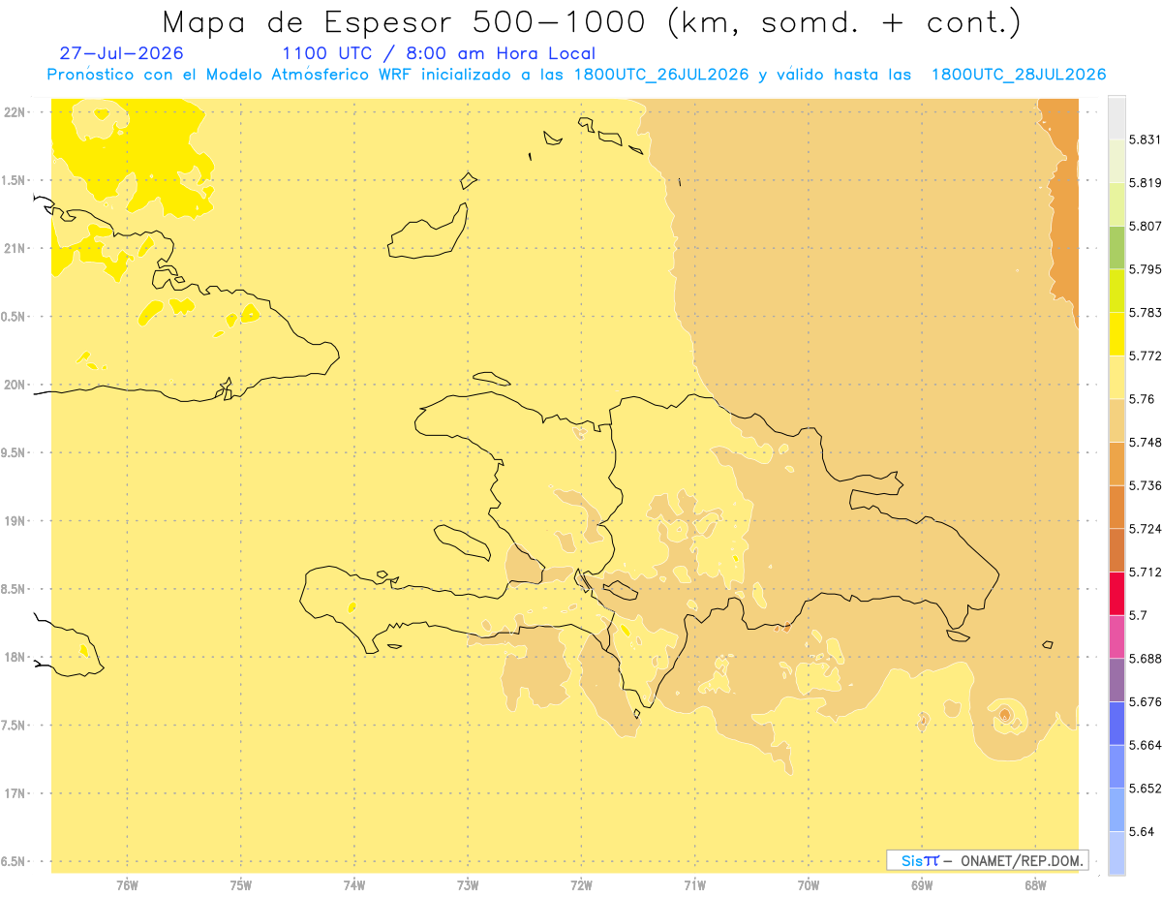The image size is (1162, 898).
Task: Click the pink colorbar swatch above 5.688
Action: point(1116,636)
